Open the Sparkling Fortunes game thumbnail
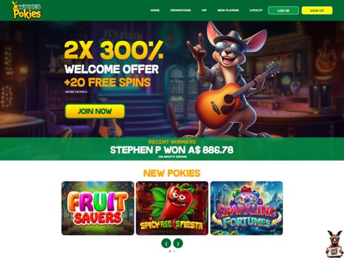The image size is (344, 258). (246, 208)
